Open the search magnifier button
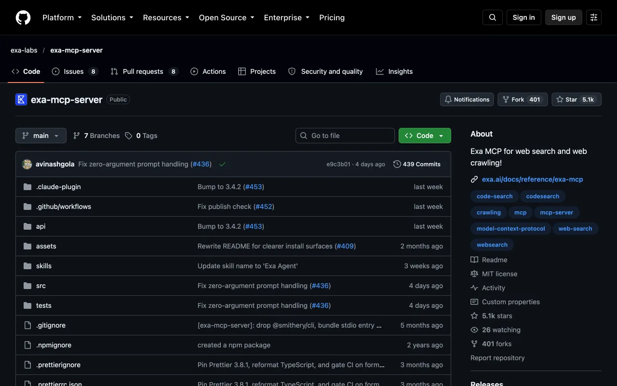The image size is (617, 386). (493, 17)
